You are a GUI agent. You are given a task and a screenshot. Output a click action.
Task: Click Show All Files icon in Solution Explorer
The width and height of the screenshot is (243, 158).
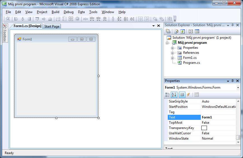(176, 31)
